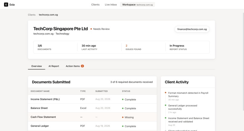Select the Income Statement (P&L) row
244x131 pixels.
pyautogui.click(x=92, y=99)
